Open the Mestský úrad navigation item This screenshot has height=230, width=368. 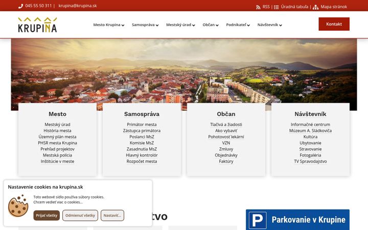coord(178,25)
